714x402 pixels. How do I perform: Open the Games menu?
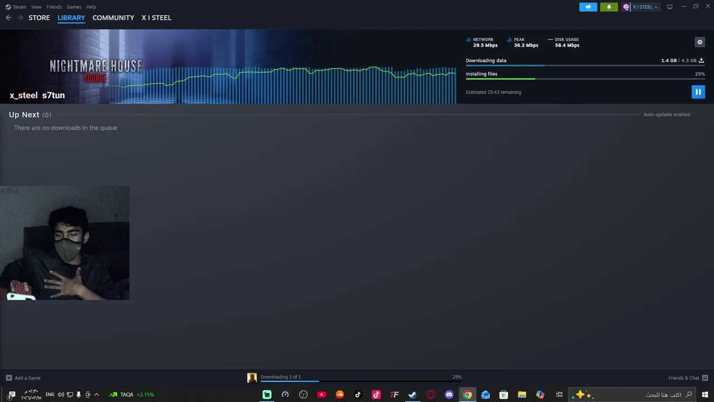click(74, 7)
